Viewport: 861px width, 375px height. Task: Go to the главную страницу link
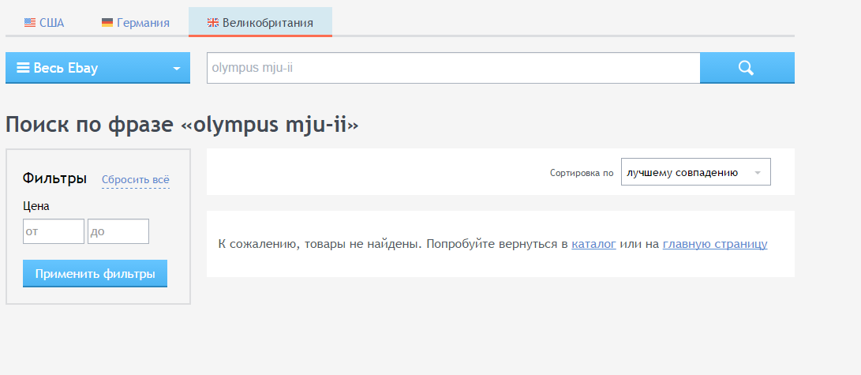click(x=715, y=244)
